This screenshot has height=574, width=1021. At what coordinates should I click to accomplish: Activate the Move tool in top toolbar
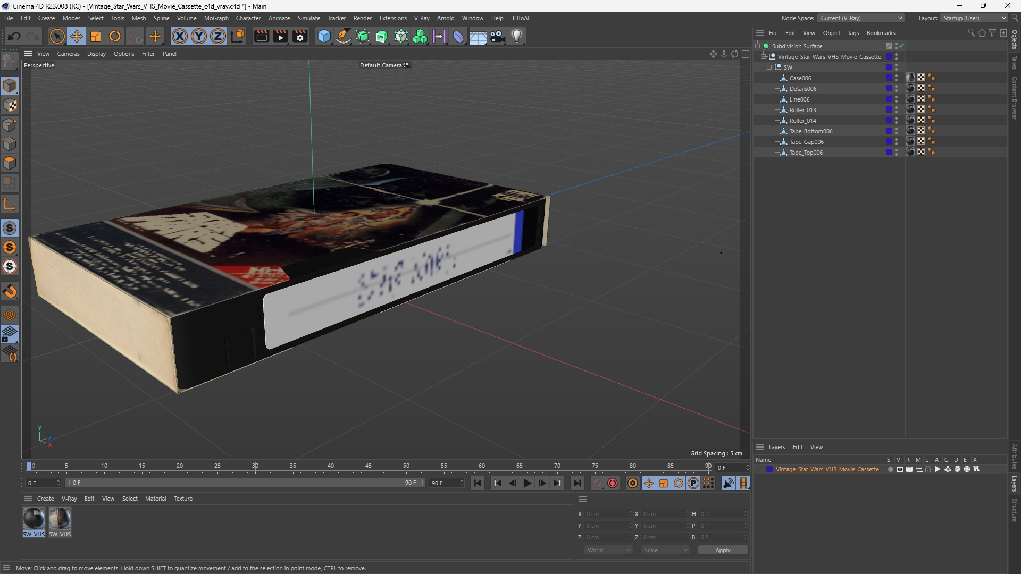tap(77, 36)
